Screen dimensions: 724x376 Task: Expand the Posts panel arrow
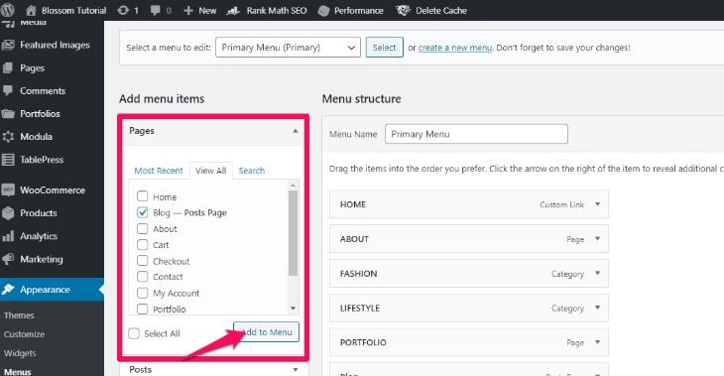coord(295,369)
